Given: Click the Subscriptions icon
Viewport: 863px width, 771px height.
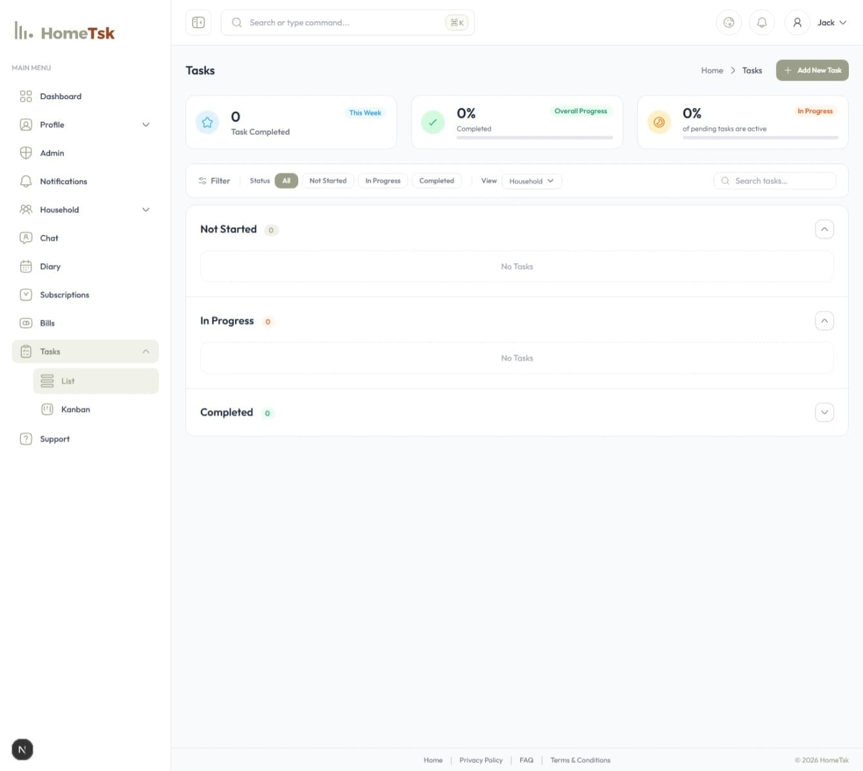Looking at the screenshot, I should point(26,294).
